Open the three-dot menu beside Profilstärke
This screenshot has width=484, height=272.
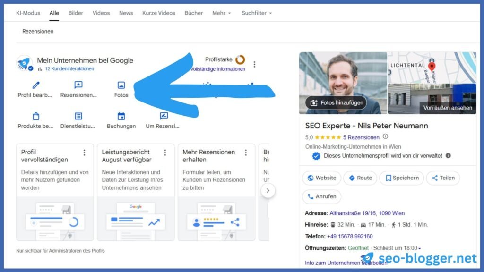(254, 64)
